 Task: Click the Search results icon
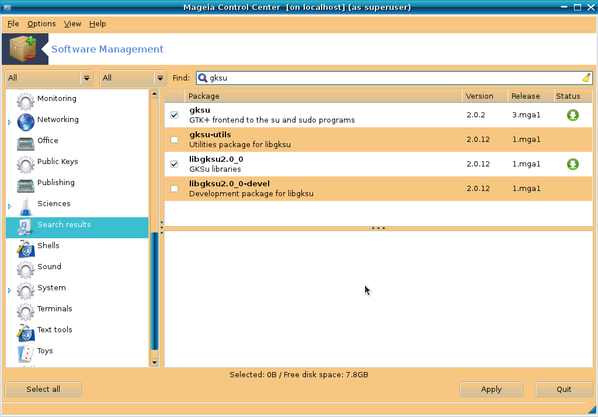(x=25, y=227)
